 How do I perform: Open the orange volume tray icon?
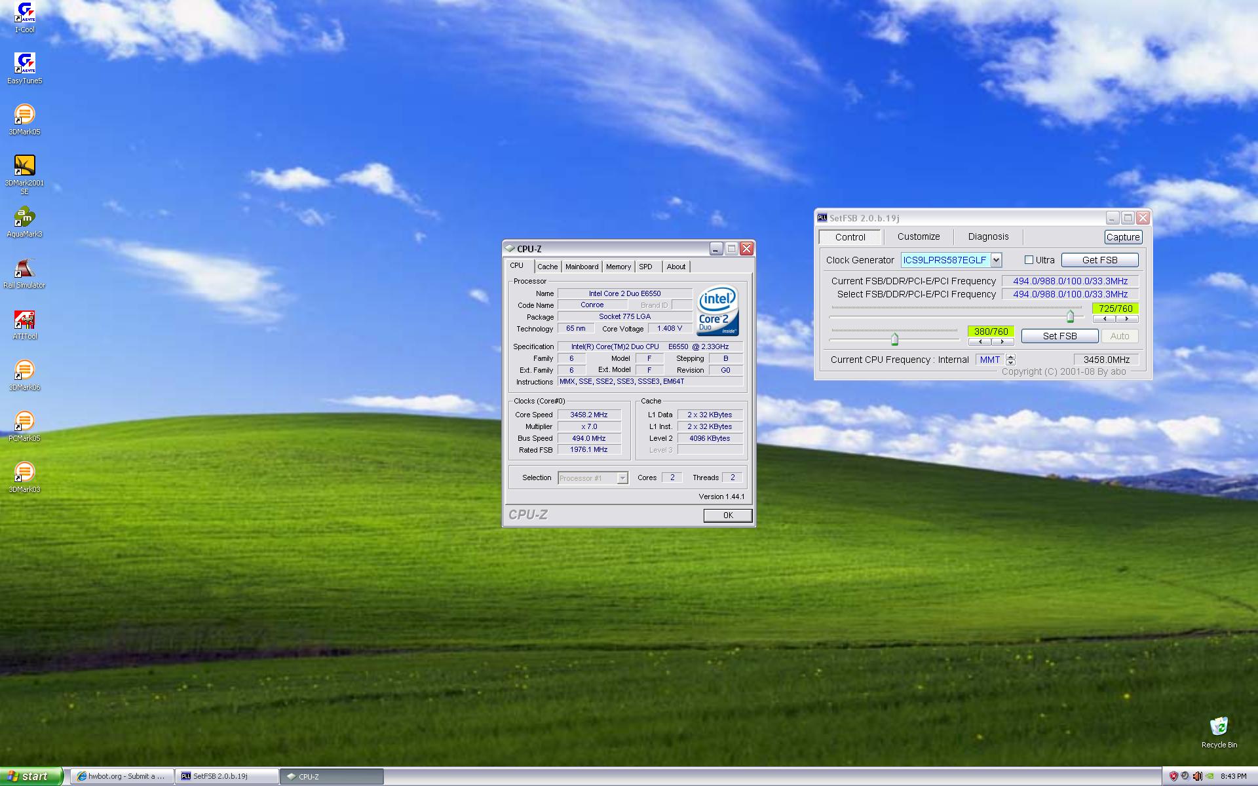pyautogui.click(x=1197, y=776)
